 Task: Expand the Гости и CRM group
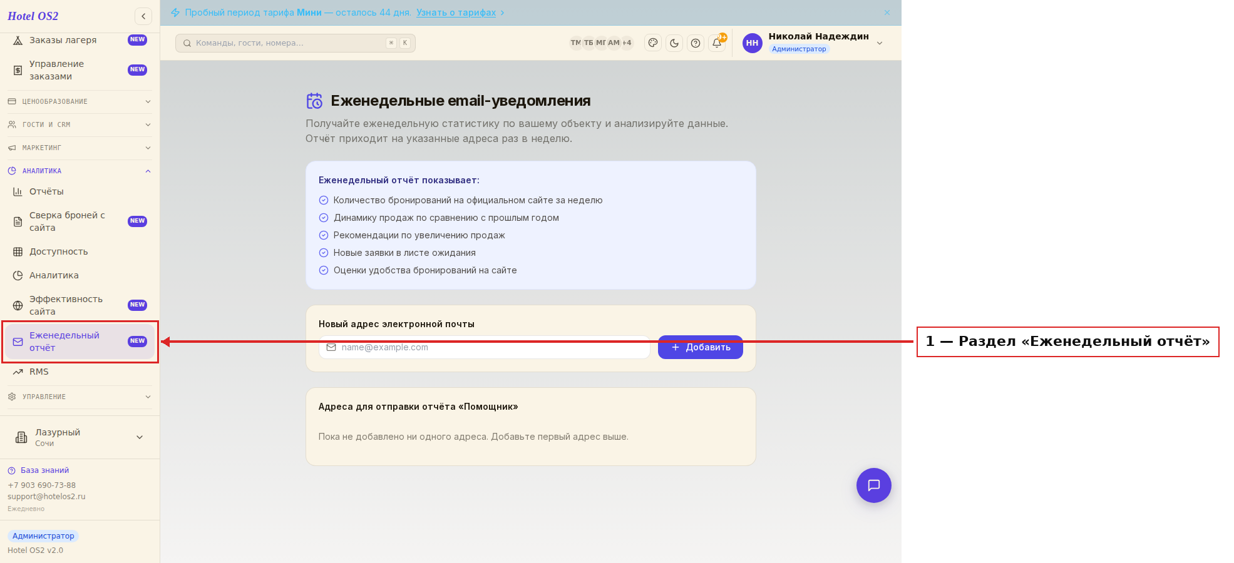click(80, 124)
